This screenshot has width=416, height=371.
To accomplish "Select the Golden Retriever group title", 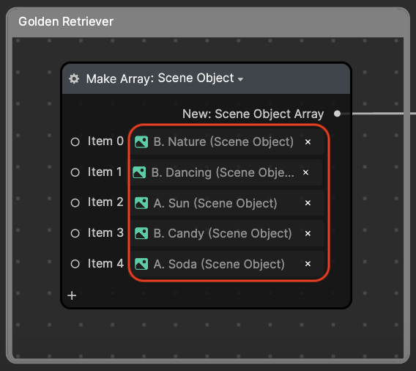I will (66, 21).
